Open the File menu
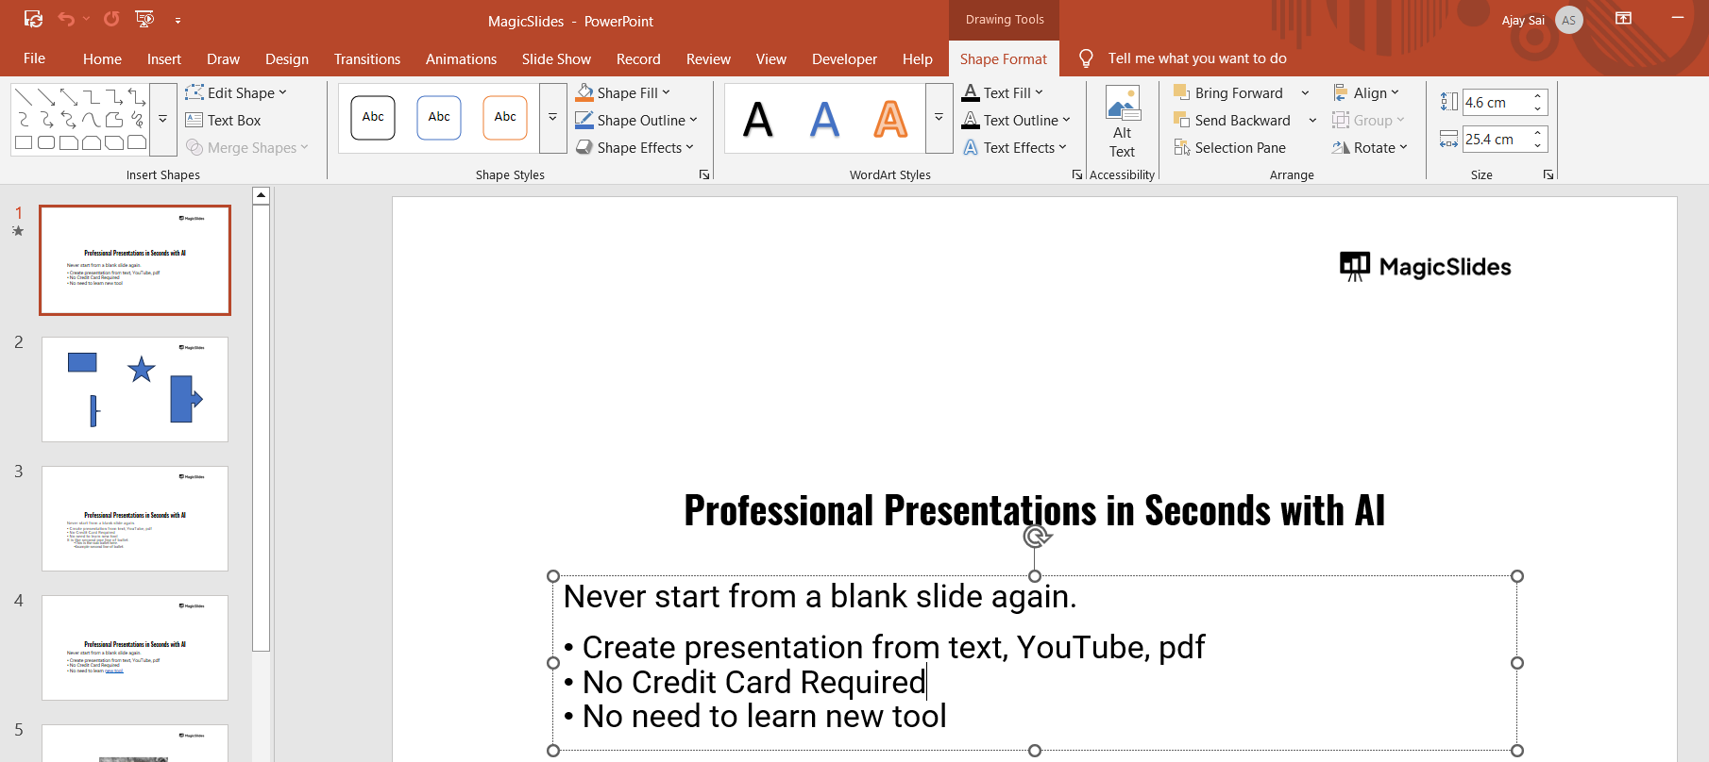 click(35, 58)
